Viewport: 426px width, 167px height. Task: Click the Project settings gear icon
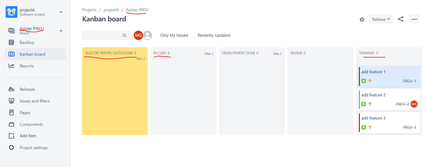[x=12, y=148]
